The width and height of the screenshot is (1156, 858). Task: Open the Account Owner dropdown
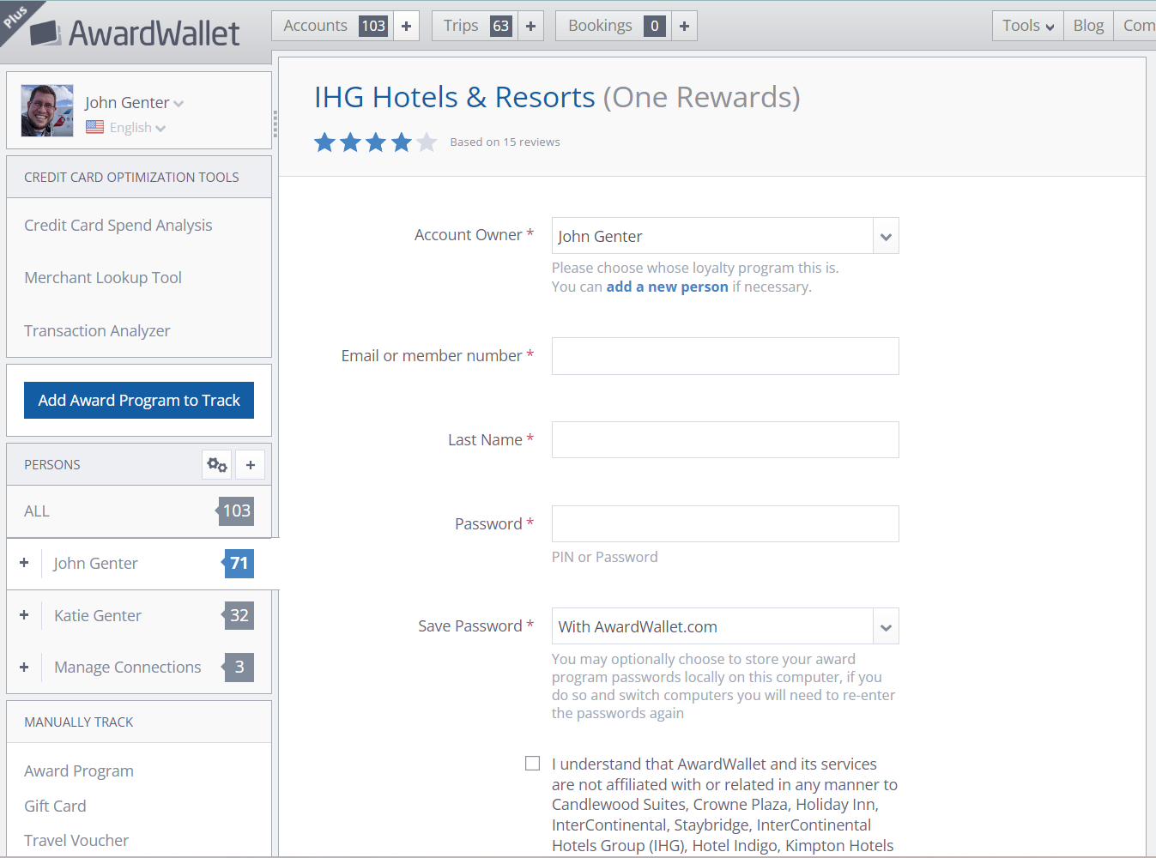tap(885, 235)
